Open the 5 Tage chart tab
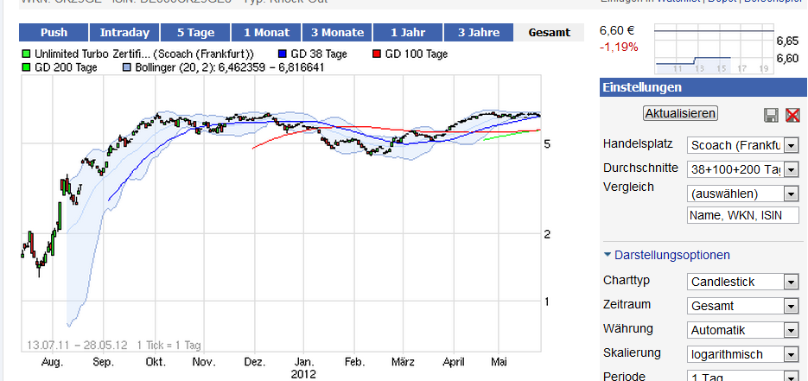Viewport: 808px width, 381px height. click(195, 33)
